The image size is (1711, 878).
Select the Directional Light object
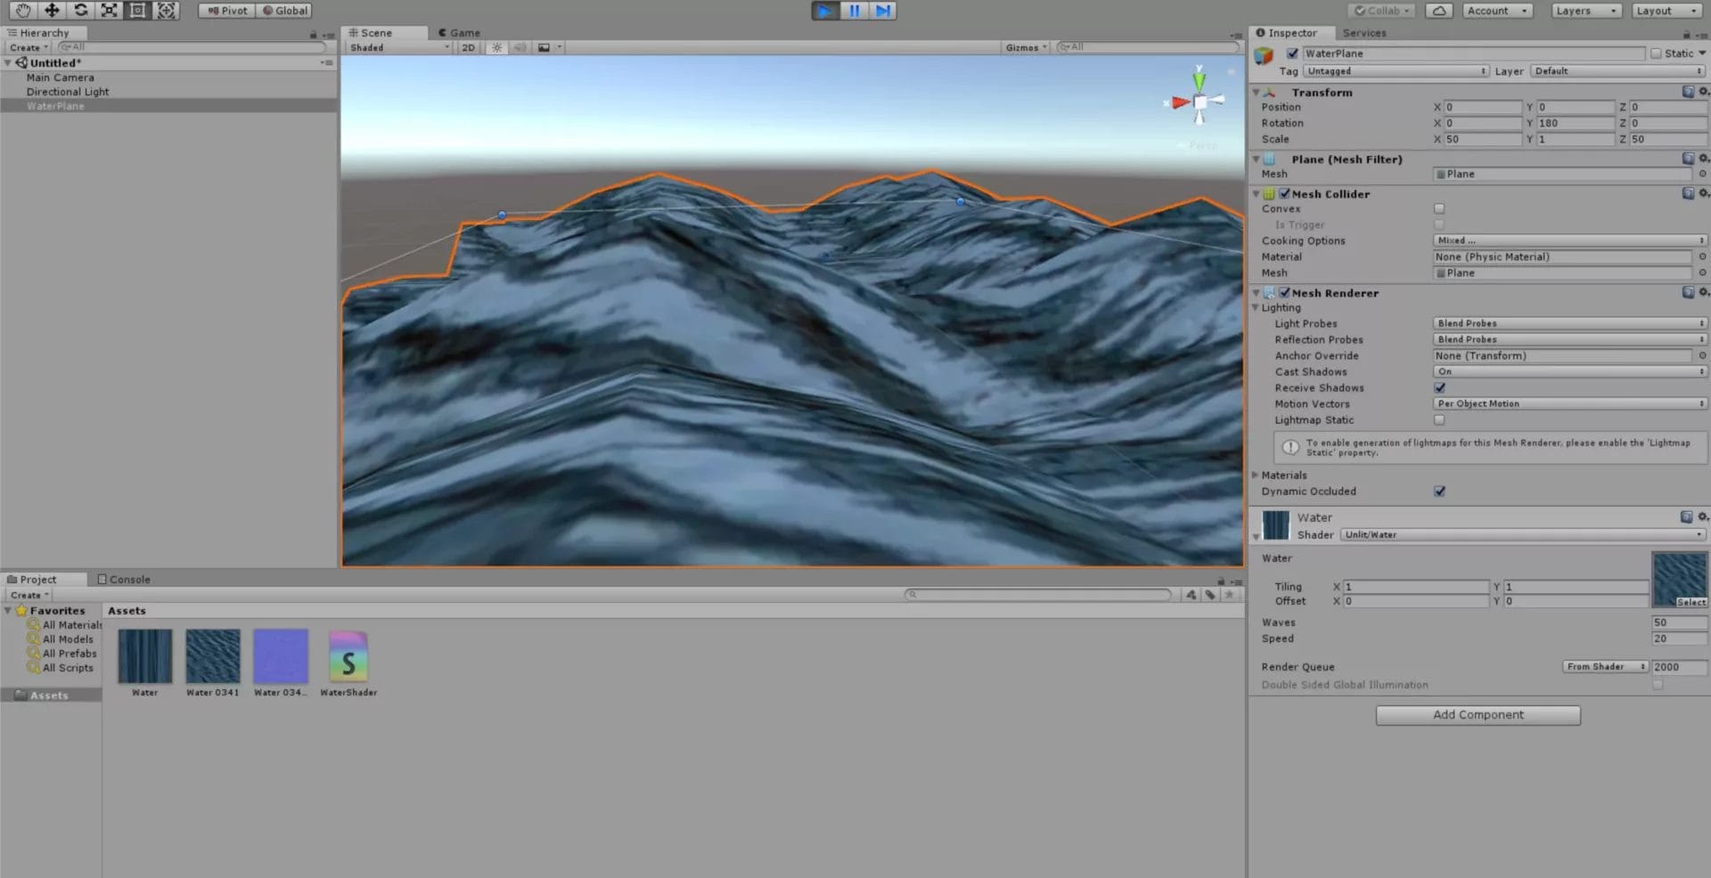[68, 92]
